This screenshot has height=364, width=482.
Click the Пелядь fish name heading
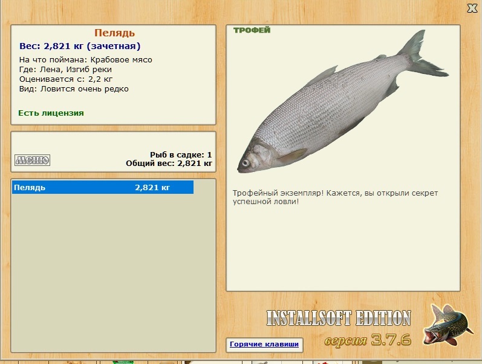pyautogui.click(x=114, y=33)
